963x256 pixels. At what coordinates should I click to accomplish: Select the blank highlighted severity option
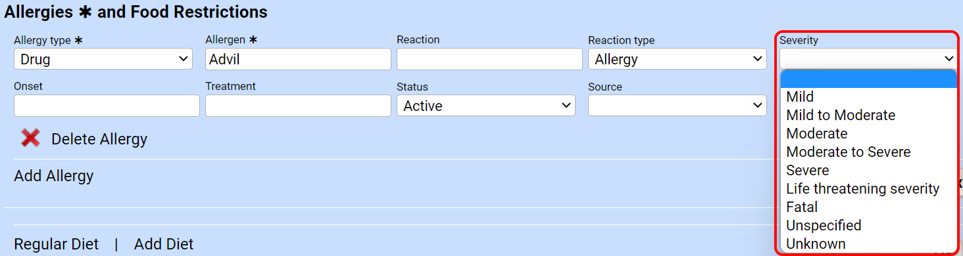(x=868, y=79)
